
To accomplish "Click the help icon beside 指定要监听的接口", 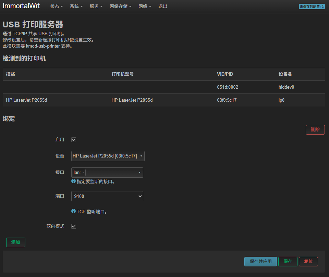I will [73, 181].
